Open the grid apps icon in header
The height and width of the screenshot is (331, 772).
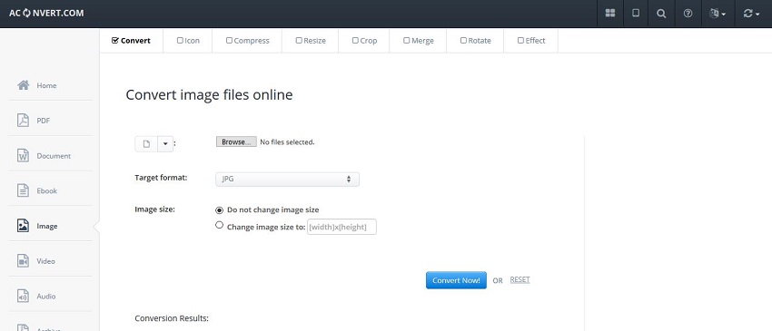coord(610,14)
